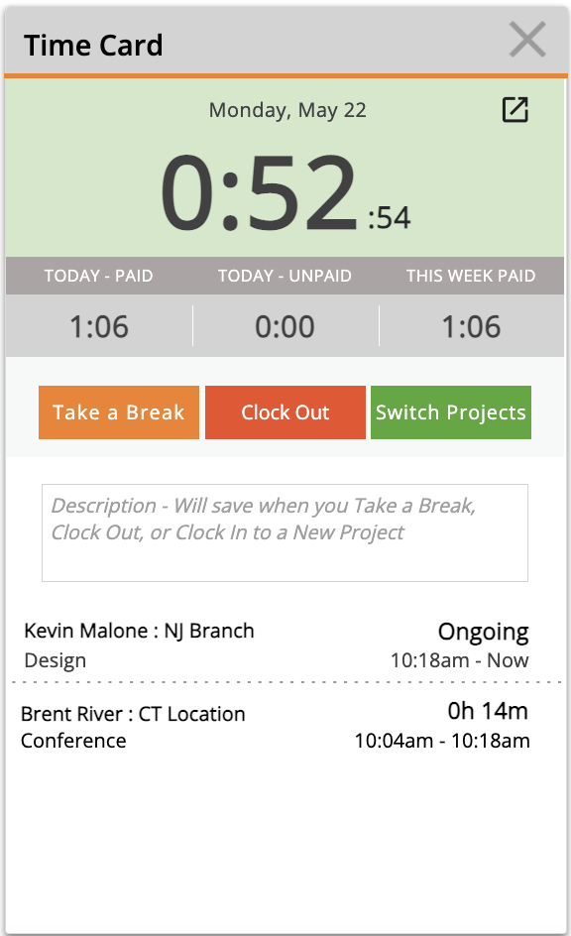Image resolution: width=571 pixels, height=936 pixels.
Task: Click the 10:04am - 10:18am time range
Action: (x=442, y=741)
